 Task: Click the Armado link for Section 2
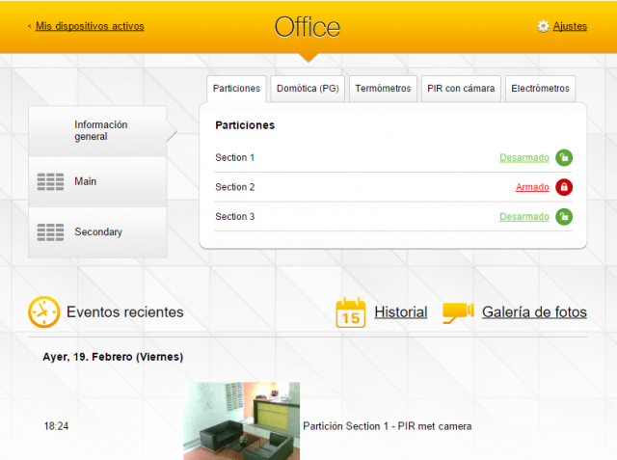pos(532,187)
